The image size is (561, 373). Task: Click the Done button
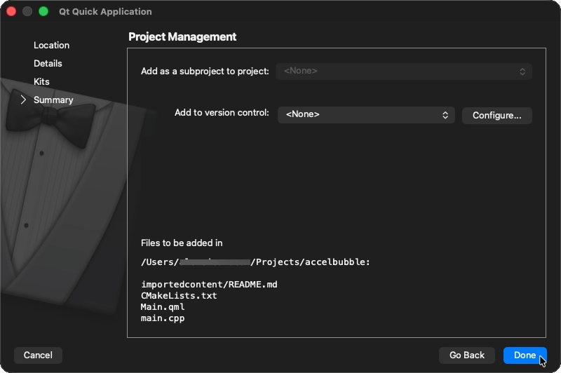coord(525,355)
